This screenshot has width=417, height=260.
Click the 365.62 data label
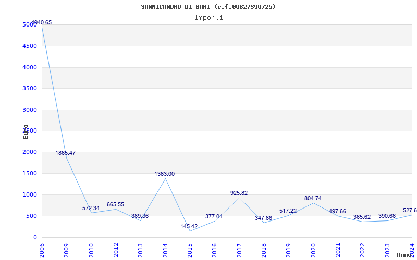click(362, 217)
